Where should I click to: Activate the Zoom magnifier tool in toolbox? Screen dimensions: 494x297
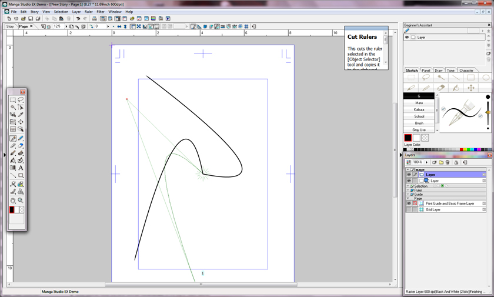(21, 201)
